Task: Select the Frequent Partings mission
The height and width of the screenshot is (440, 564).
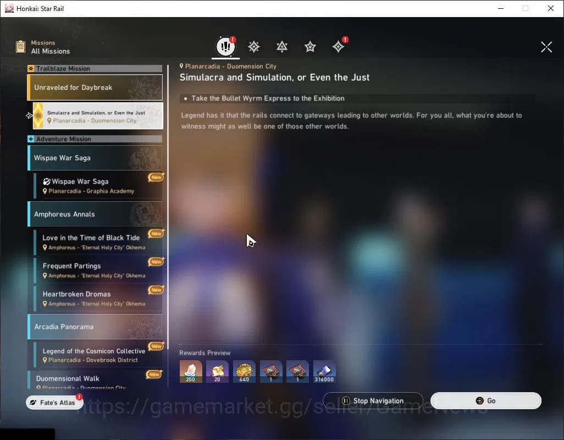Action: coord(98,270)
